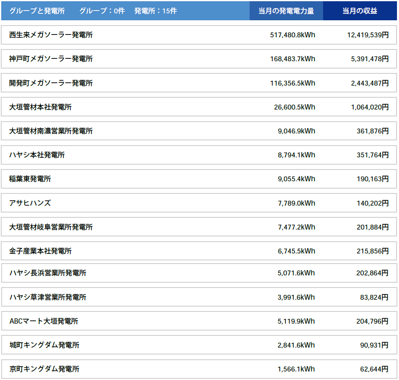The width and height of the screenshot is (399, 380).
Task: Click the 6,745.5kWh generation value
Action: pos(296,251)
